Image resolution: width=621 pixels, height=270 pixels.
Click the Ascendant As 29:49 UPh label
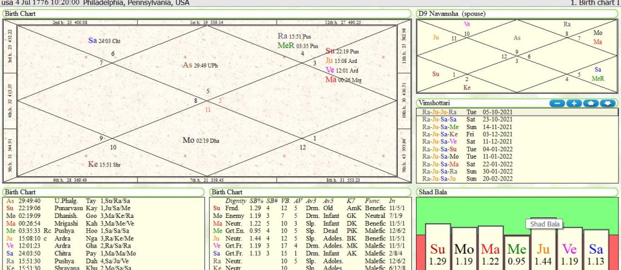pos(200,65)
